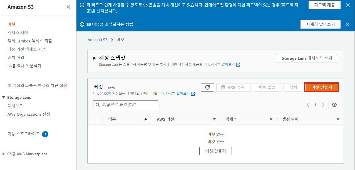This screenshot has height=170, width=355.
Task: Open 버킷 in sidebar navigation
Action: (x=11, y=24)
